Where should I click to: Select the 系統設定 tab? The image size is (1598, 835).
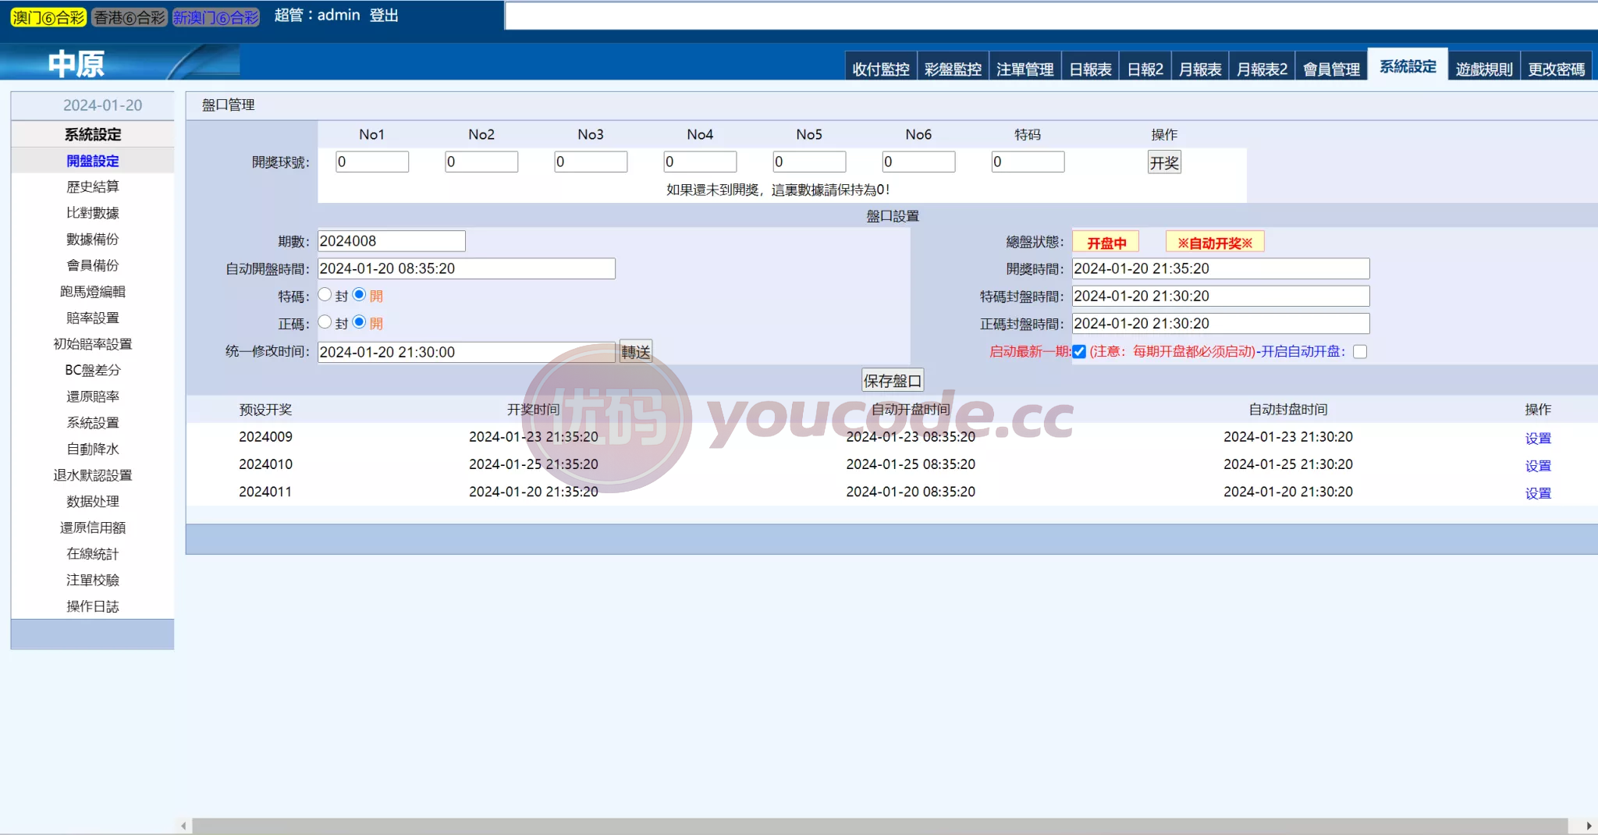click(x=1408, y=66)
